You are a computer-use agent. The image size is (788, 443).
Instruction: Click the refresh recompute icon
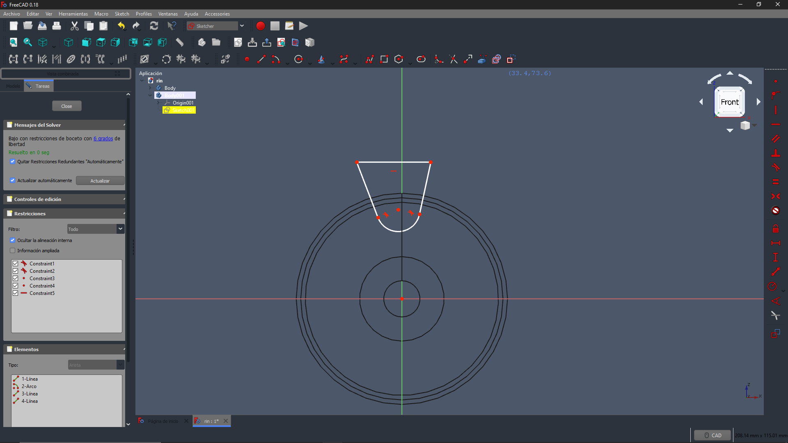click(x=154, y=26)
